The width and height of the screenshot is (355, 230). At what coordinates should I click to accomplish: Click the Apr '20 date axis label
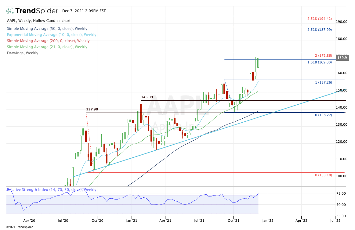coord(29,221)
